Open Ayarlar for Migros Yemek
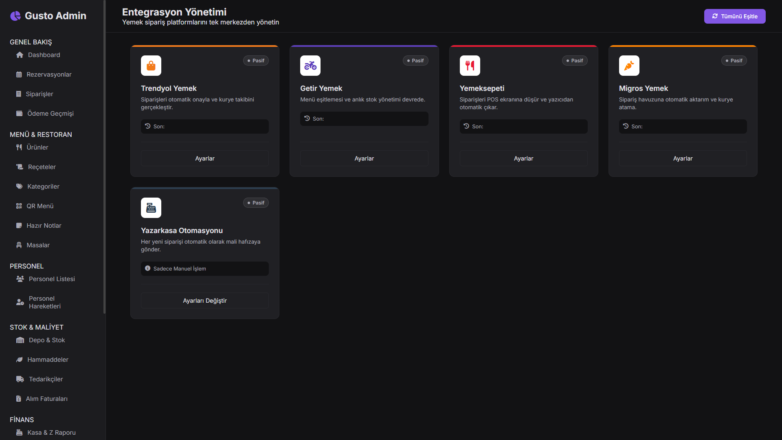 (x=683, y=158)
